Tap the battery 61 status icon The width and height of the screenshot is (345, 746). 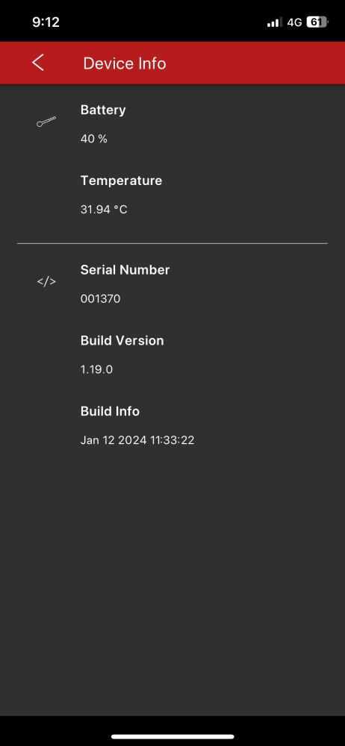[x=317, y=22]
